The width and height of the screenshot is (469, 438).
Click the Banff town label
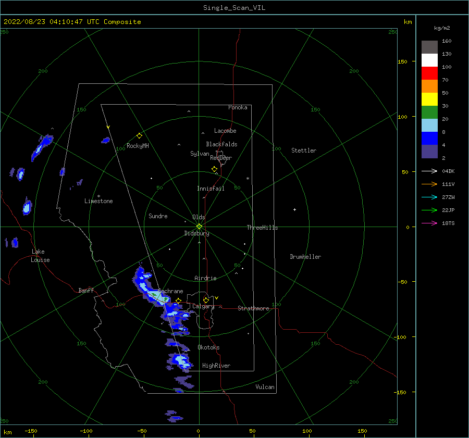(x=86, y=290)
